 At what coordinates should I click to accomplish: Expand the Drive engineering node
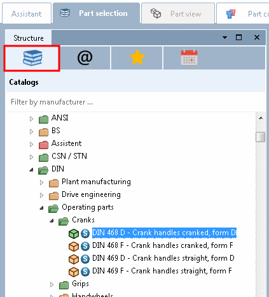(41, 195)
